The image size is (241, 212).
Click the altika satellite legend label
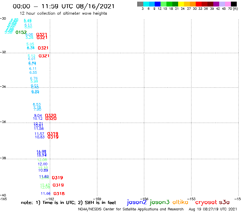click(x=180, y=202)
